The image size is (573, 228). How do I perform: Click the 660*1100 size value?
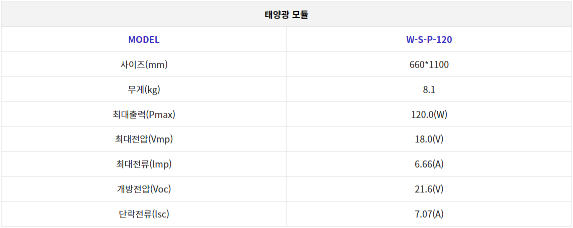tap(429, 64)
